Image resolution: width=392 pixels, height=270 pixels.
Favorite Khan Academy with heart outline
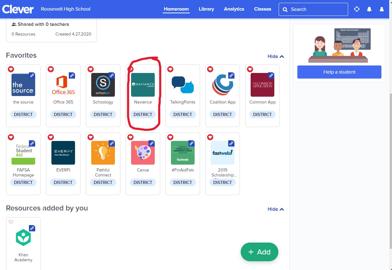11,222
